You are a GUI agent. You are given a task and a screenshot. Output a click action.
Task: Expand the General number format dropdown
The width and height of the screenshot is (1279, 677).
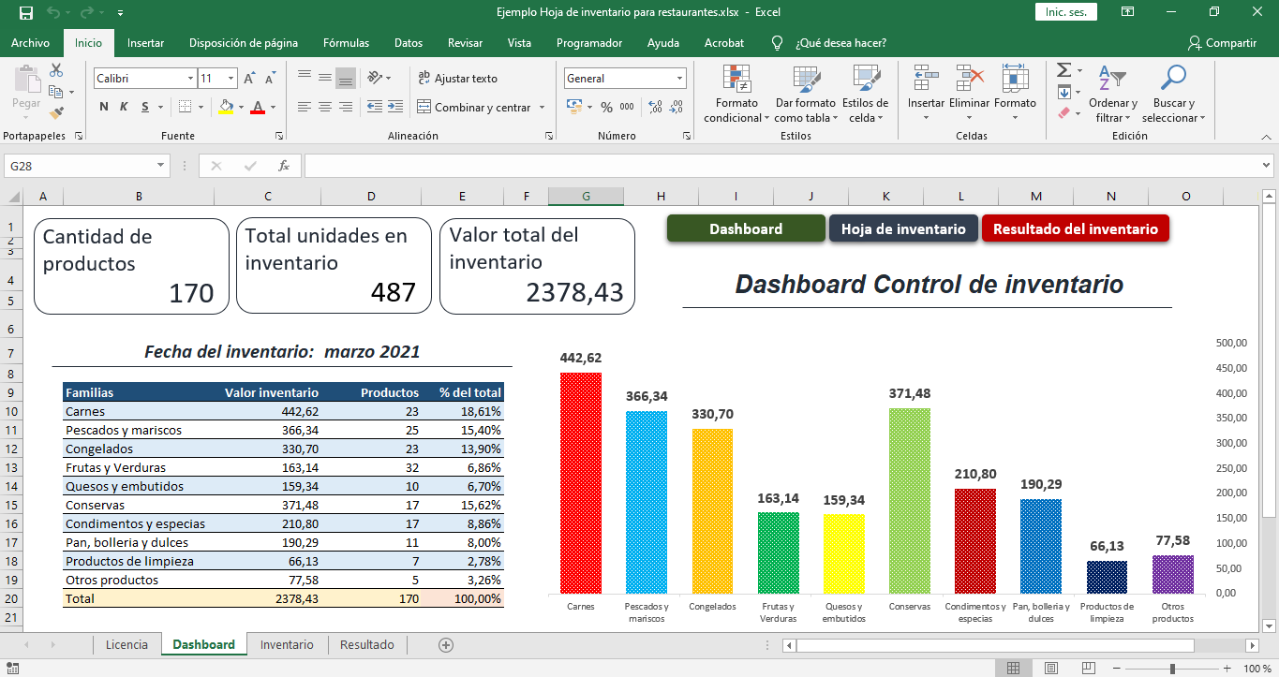(x=679, y=79)
